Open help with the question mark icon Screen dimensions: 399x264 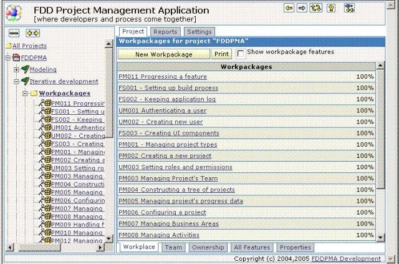point(330,8)
